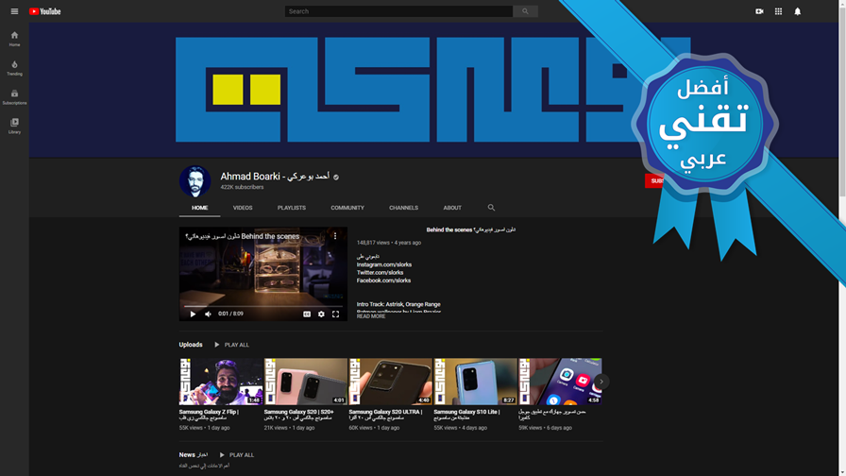Open Library in the sidebar
The height and width of the screenshot is (476, 846).
click(x=14, y=126)
